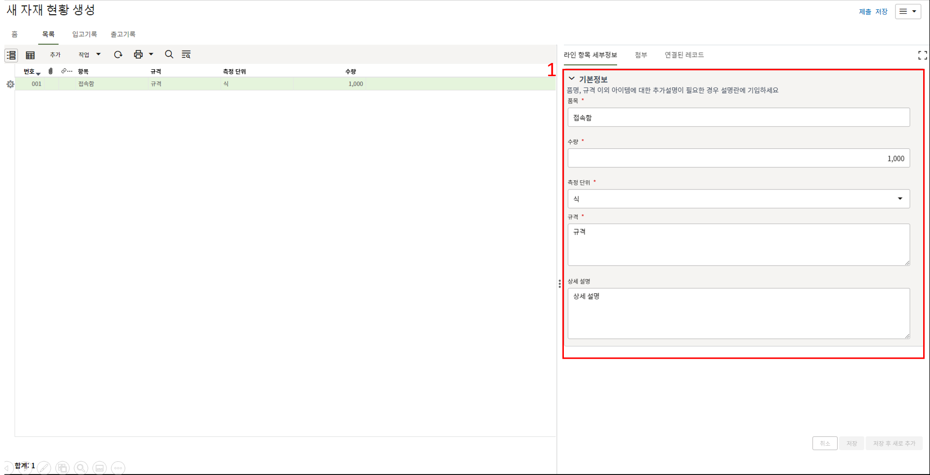Expand the details panel to fullscreen
The width and height of the screenshot is (930, 475).
[x=922, y=56]
